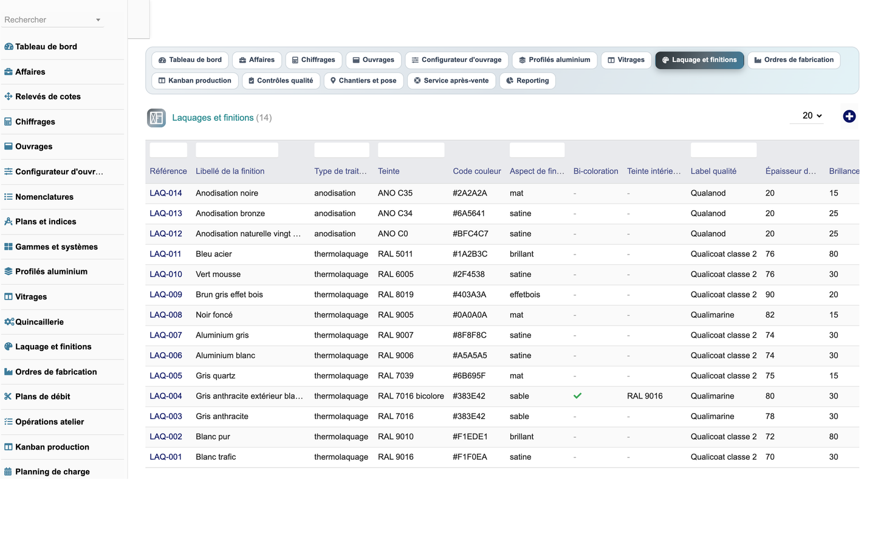Open the Chantiers et pose tab

pos(363,81)
